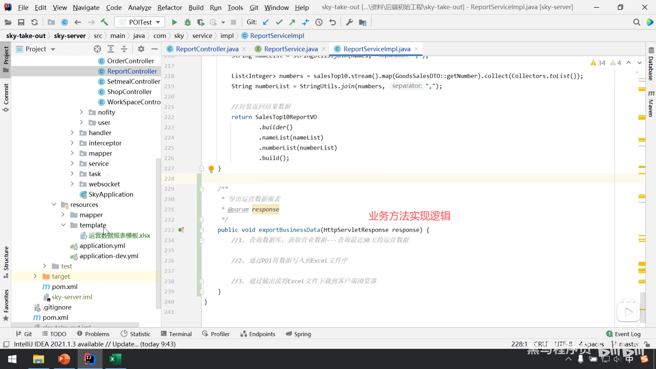Open the Terminal tool window
656x369 pixels.
coord(176,334)
